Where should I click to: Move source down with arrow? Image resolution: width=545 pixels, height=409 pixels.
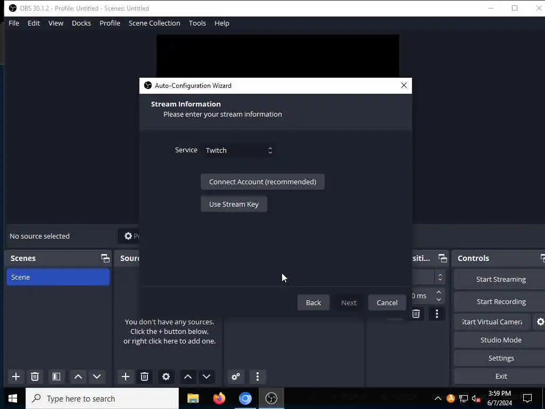click(207, 377)
